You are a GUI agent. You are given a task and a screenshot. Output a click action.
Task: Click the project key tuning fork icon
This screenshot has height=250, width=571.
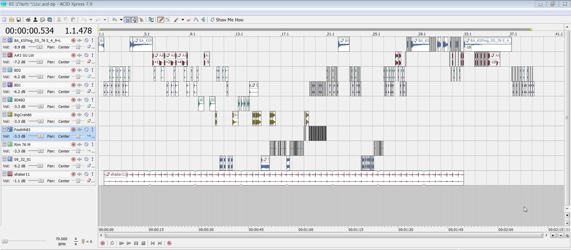83,242
